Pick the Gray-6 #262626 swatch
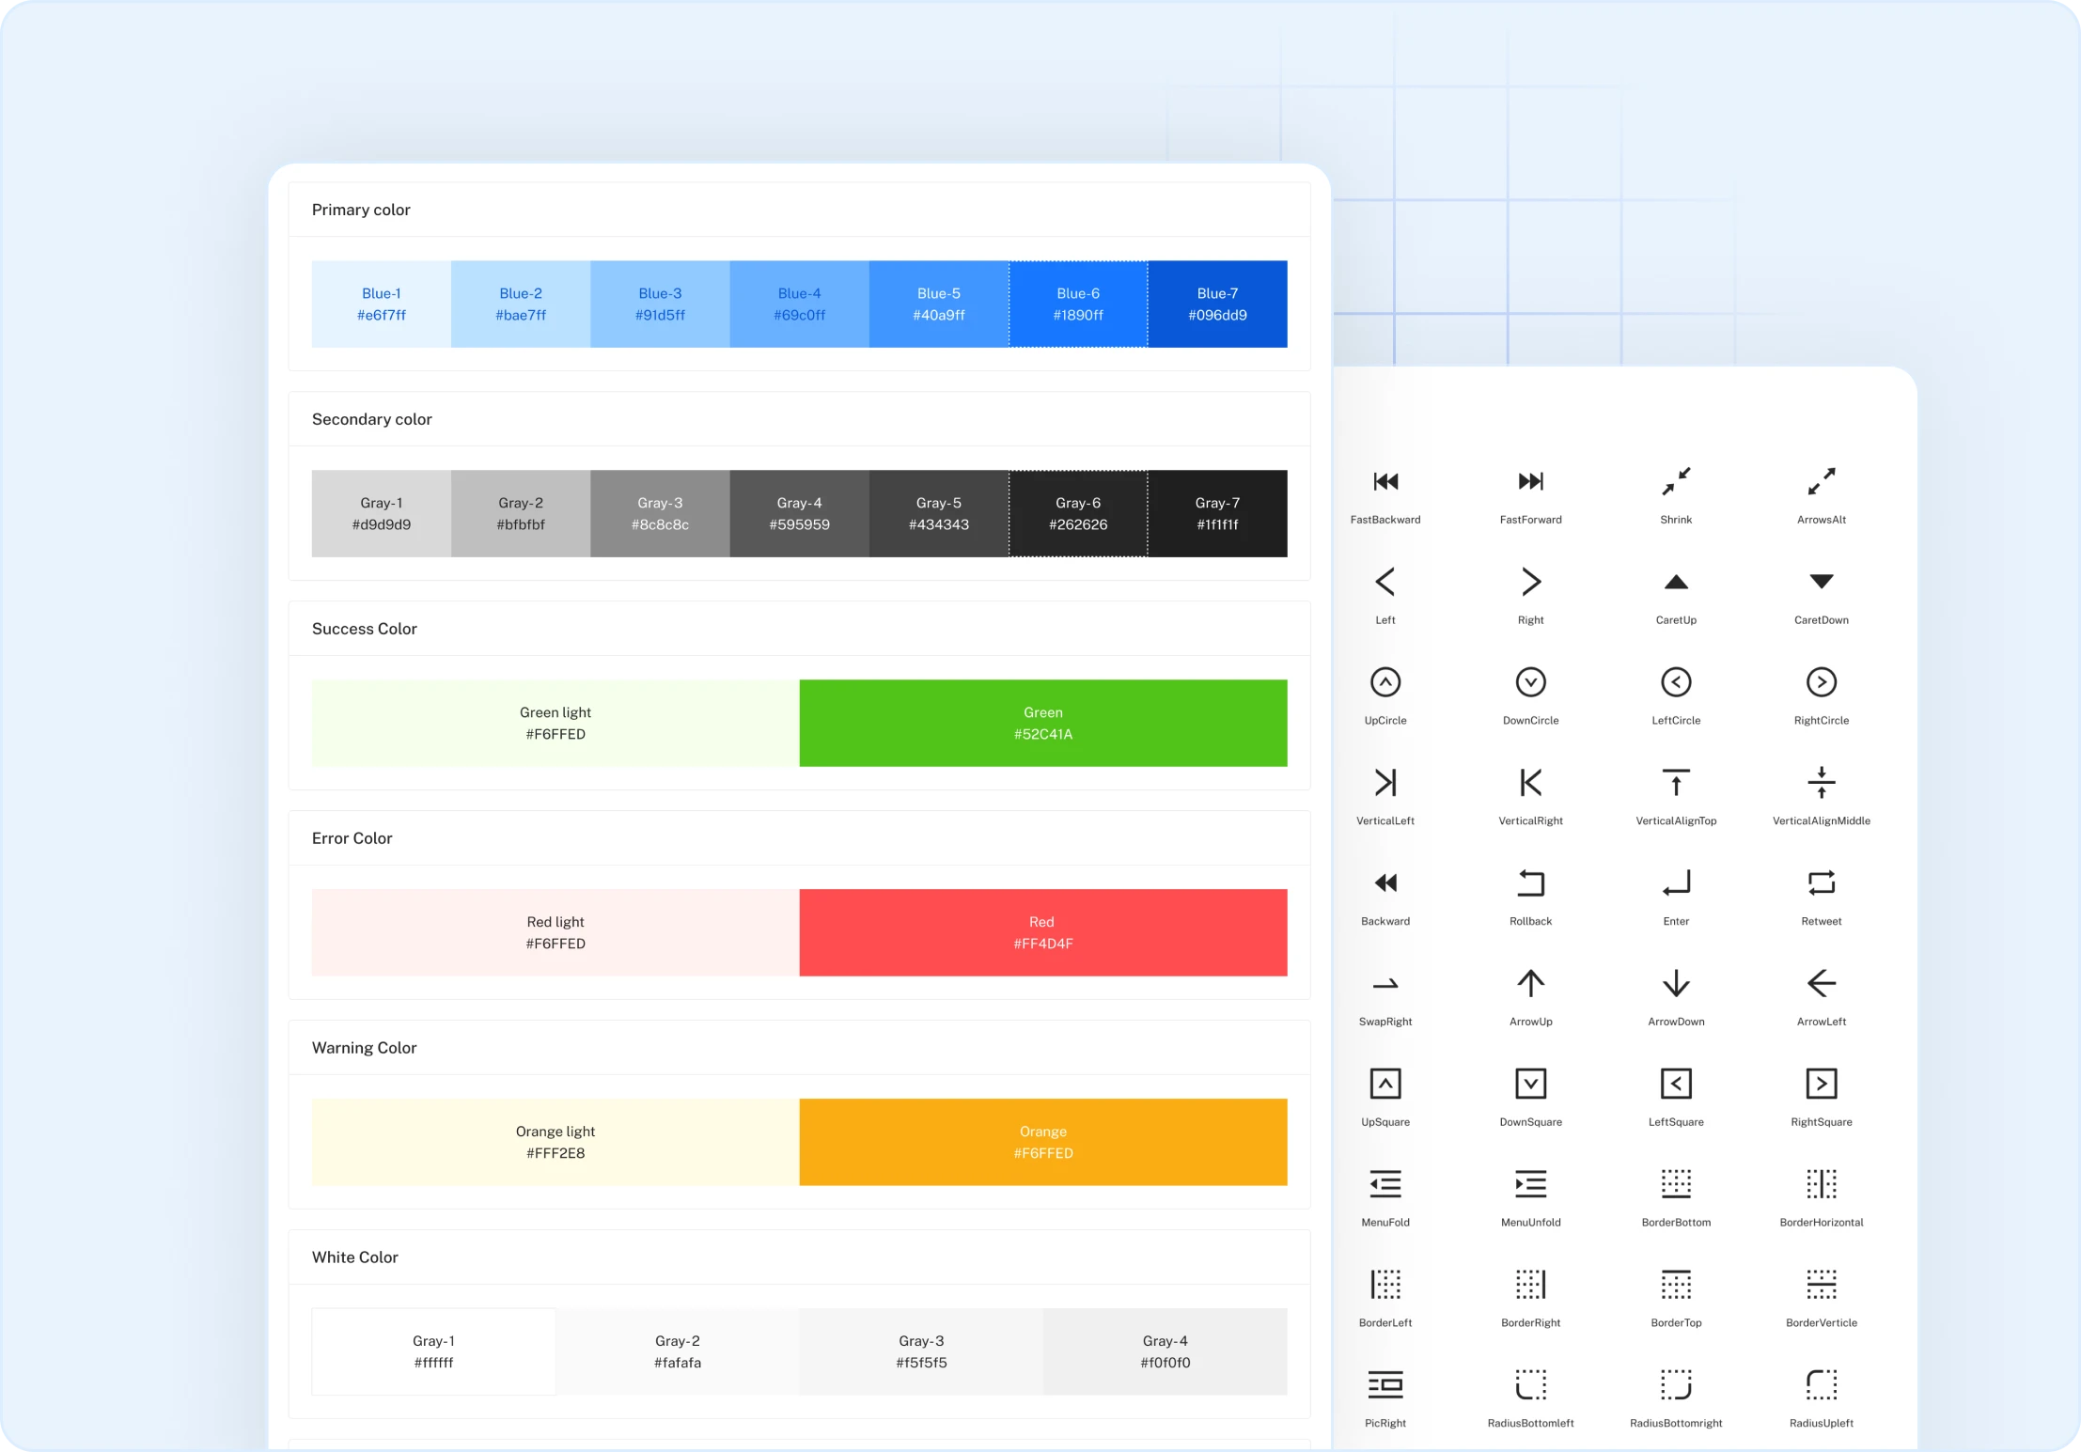 [1078, 514]
